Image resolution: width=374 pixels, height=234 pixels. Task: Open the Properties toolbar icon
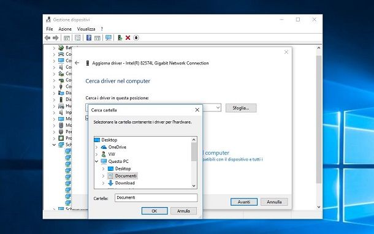78,37
